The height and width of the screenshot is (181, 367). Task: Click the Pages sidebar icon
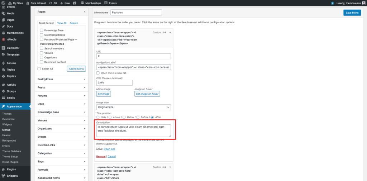[4, 20]
